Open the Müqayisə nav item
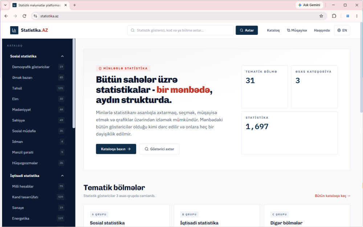The width and height of the screenshot is (363, 227). (x=297, y=30)
